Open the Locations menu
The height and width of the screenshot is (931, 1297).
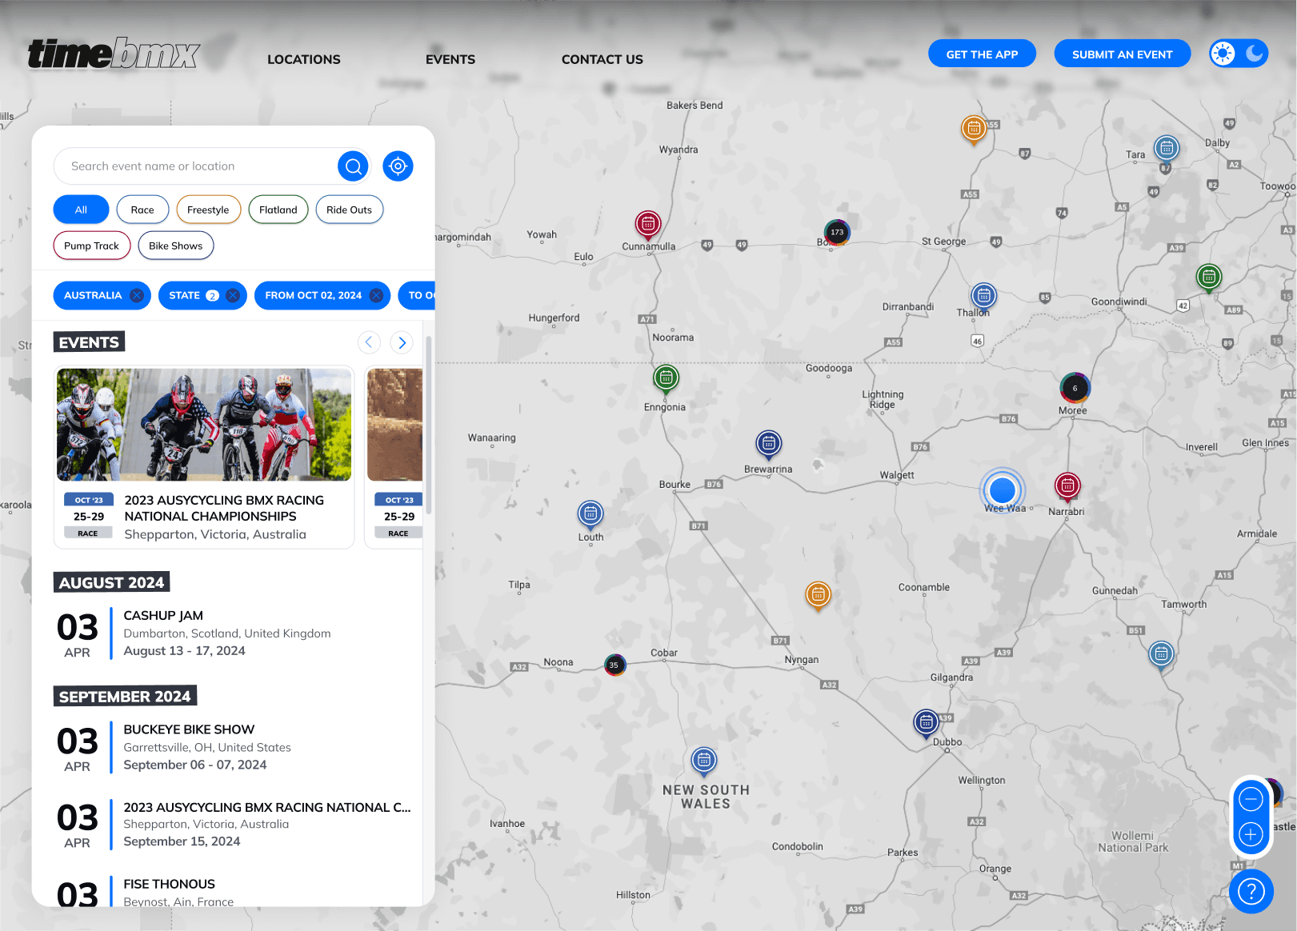click(304, 59)
